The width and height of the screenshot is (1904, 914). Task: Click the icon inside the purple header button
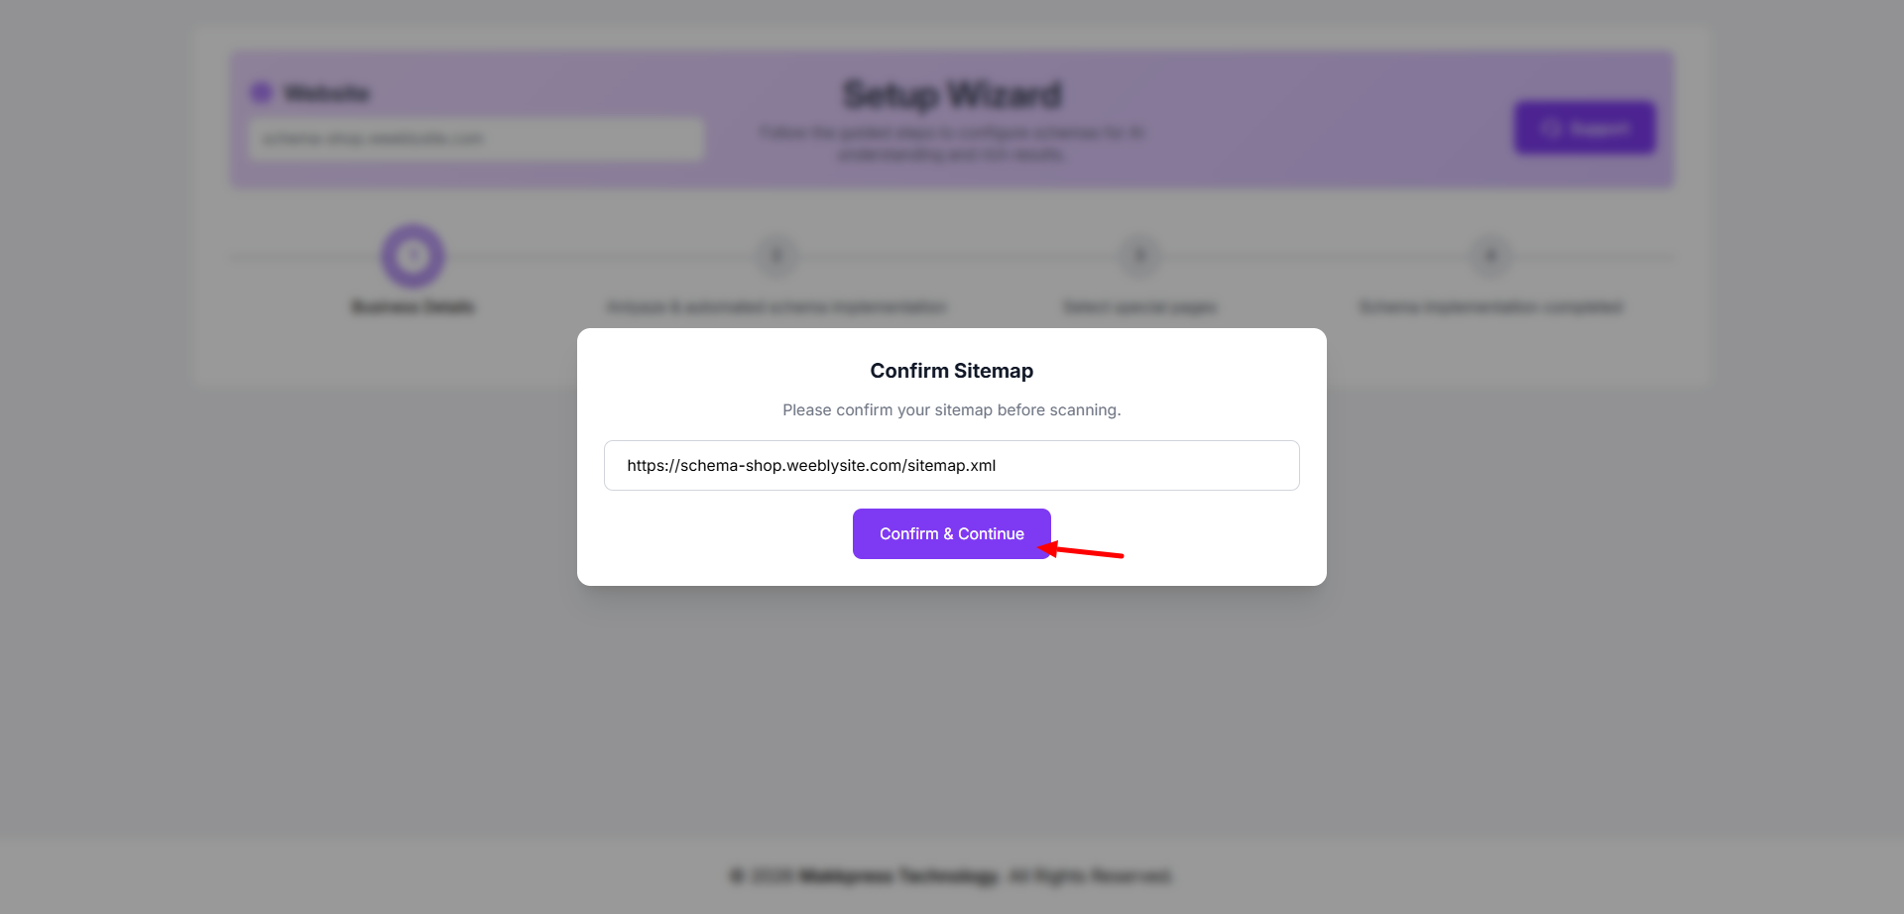pos(1551,128)
